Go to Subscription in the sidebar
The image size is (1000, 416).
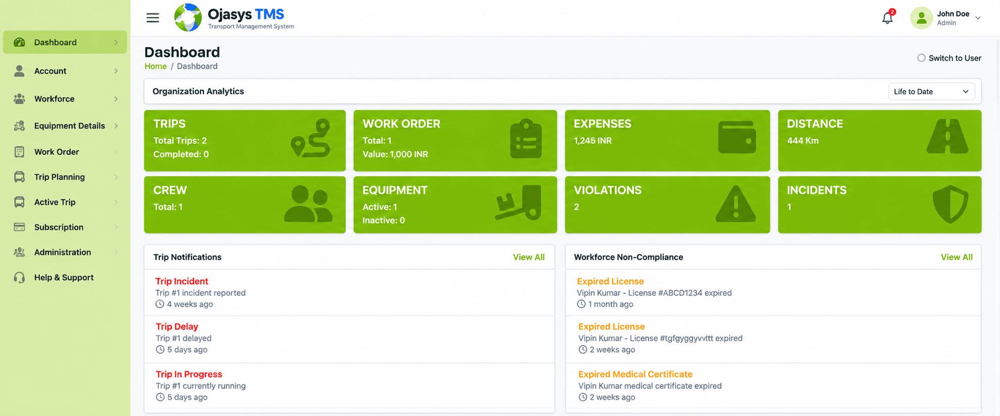coord(65,227)
